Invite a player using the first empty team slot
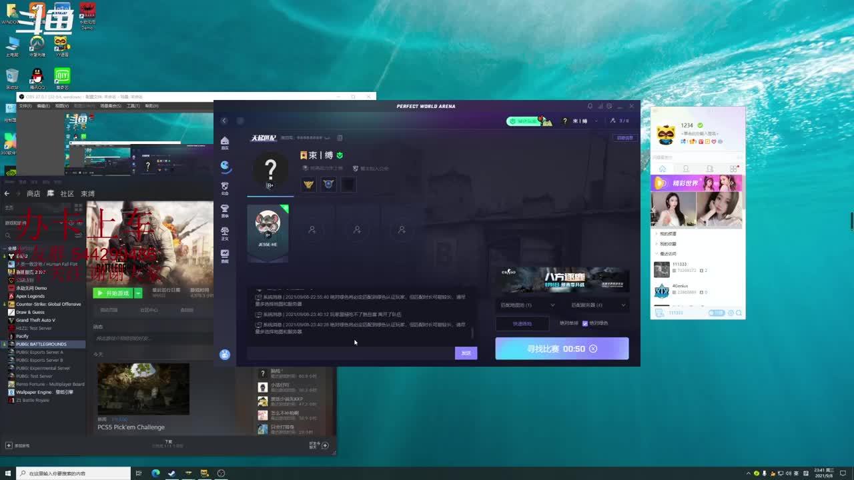The width and height of the screenshot is (854, 480). (312, 229)
